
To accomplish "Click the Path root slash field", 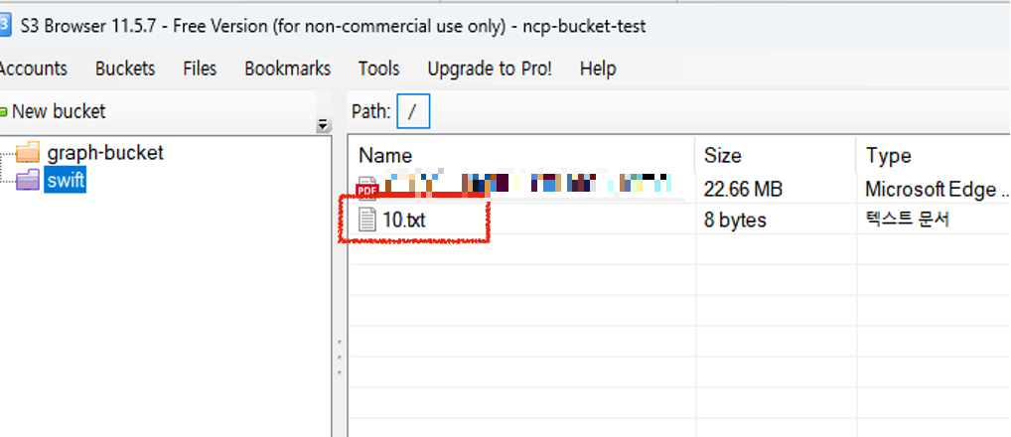I will (413, 111).
